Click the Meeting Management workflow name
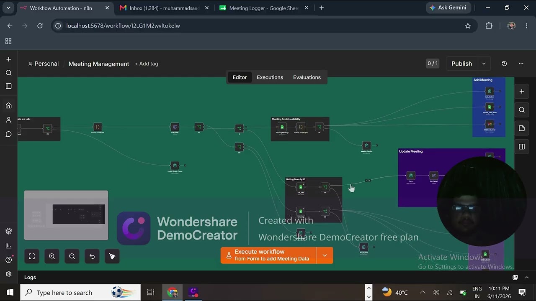The image size is (536, 301). pyautogui.click(x=99, y=64)
